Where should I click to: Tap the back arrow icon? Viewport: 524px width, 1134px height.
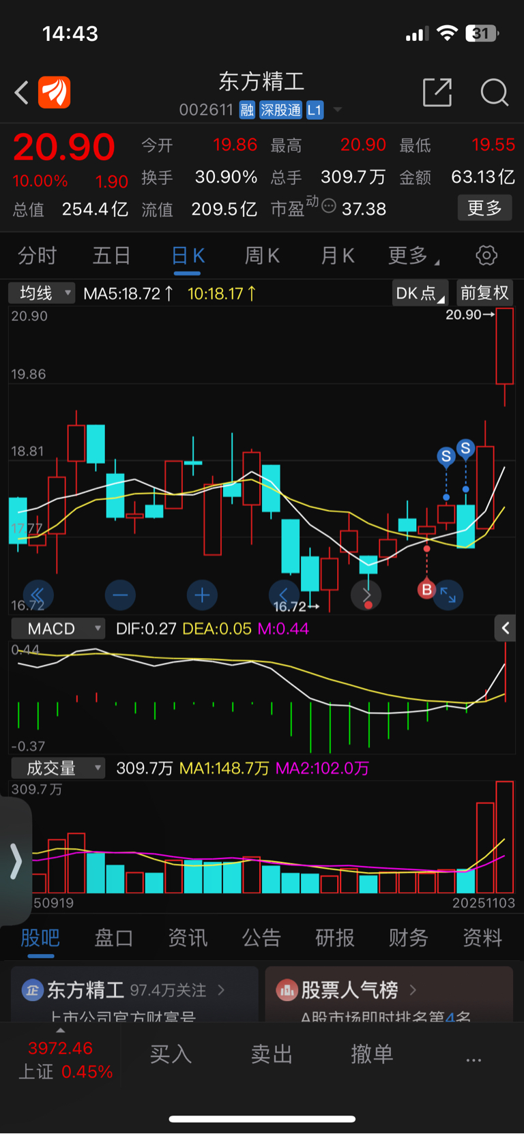(x=22, y=92)
